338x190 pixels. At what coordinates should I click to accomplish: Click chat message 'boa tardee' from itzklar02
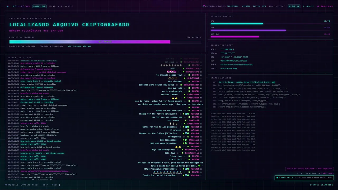click(173, 120)
